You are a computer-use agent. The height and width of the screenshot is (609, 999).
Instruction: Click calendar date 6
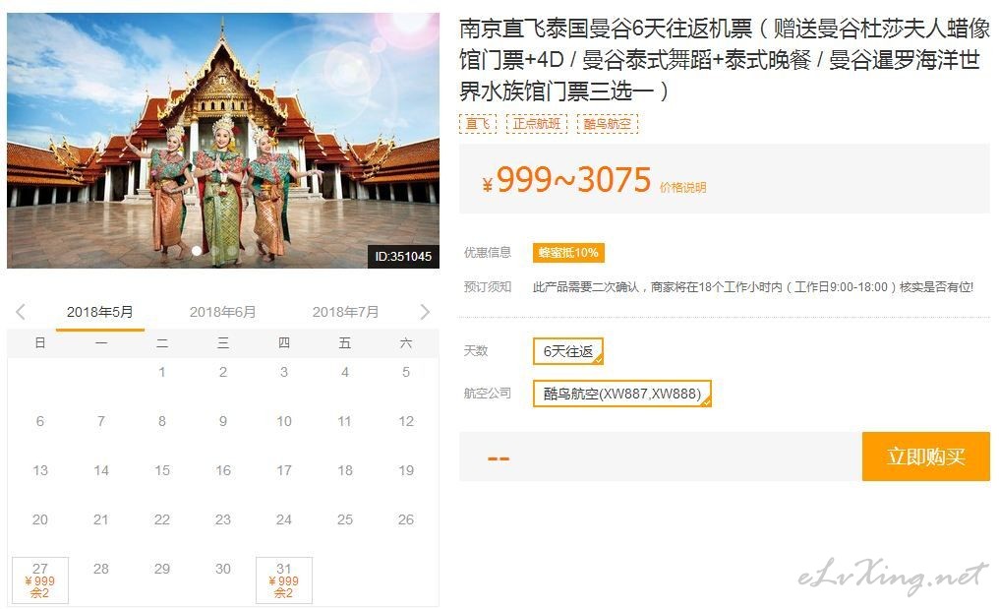click(x=40, y=421)
